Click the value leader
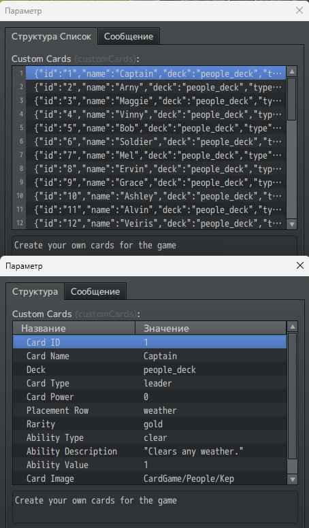The width and height of the screenshot is (309, 528). pos(158,383)
